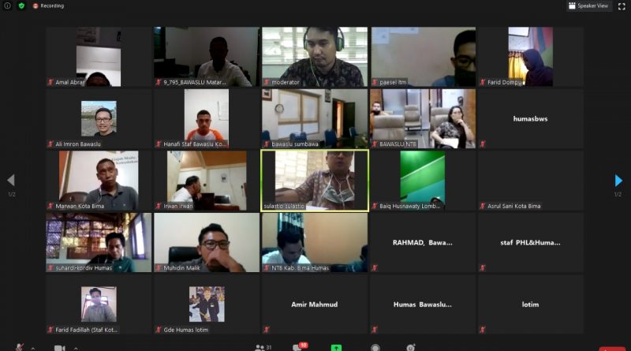The width and height of the screenshot is (631, 351).
Task: Click the green encryption shield icon
Action: tap(22, 6)
